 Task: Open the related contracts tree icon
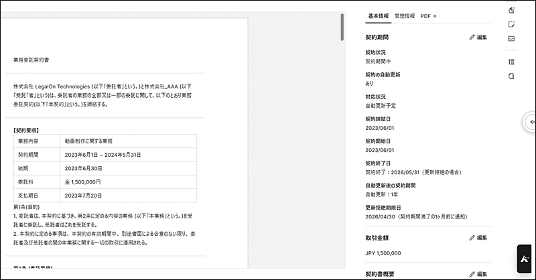click(511, 62)
